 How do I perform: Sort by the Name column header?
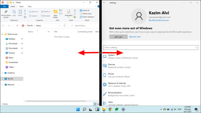(30, 32)
